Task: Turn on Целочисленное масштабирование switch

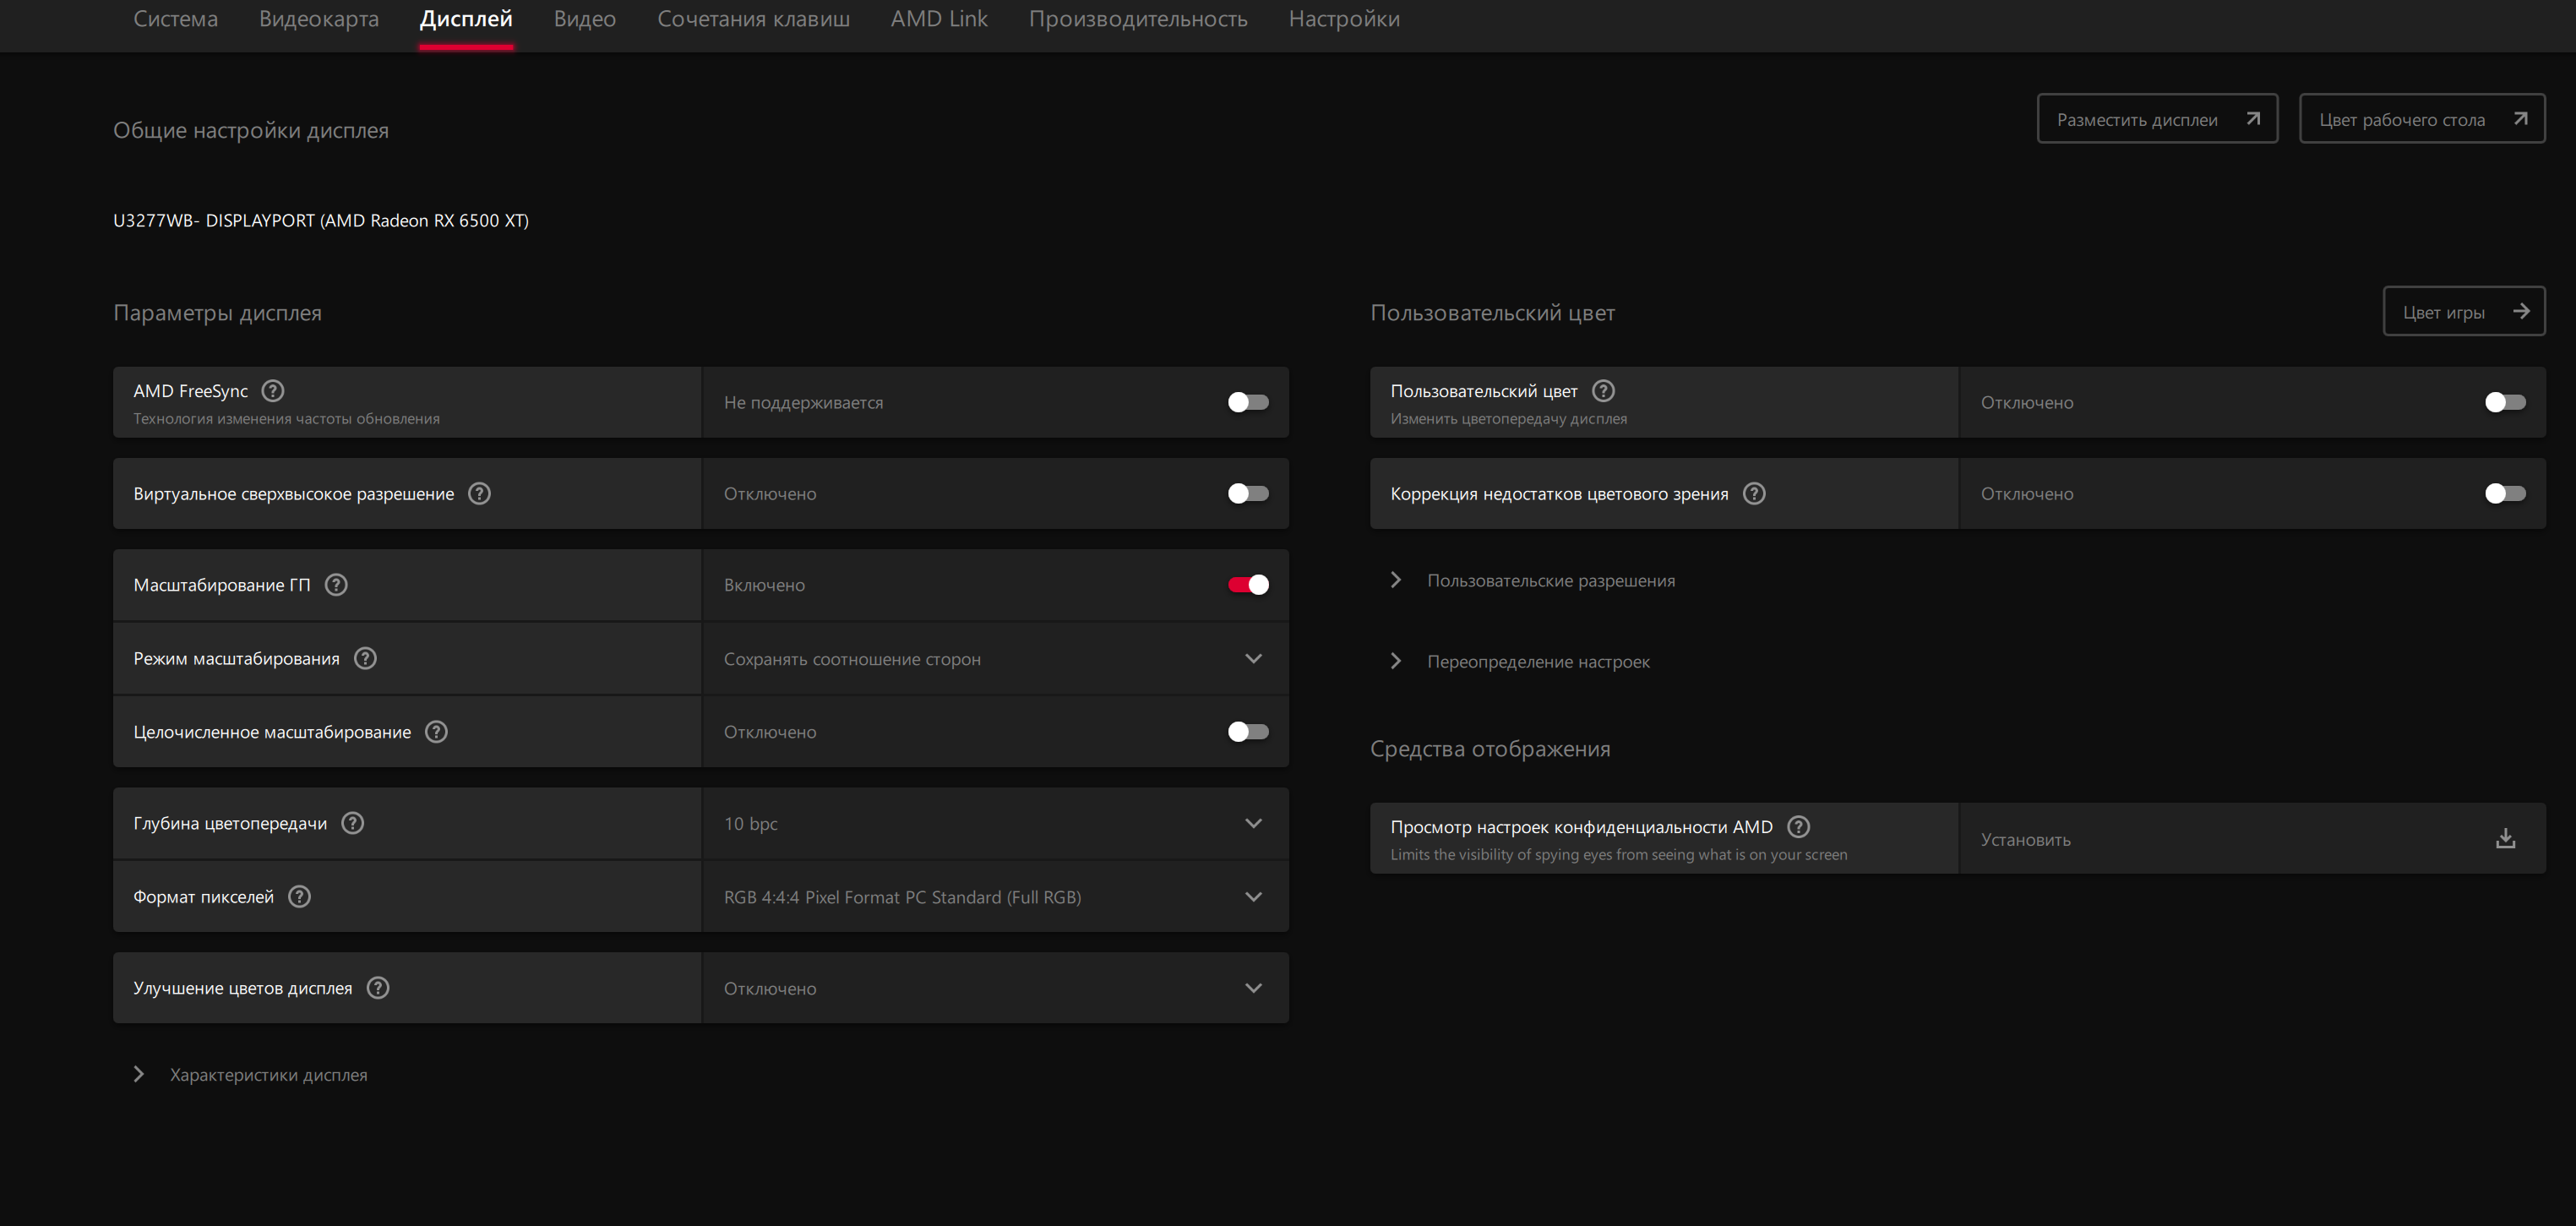Action: 1247,732
